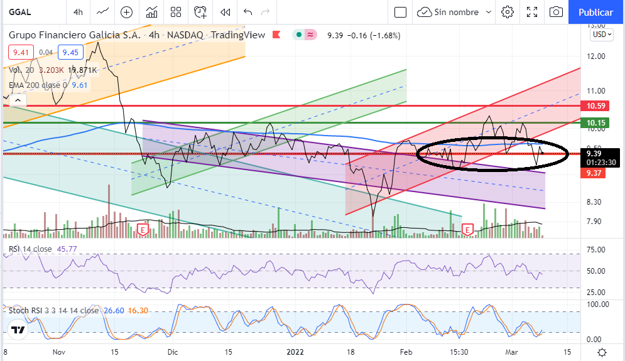Open the USD currency dropdown
Viewport: 625px width, 361px height.
click(602, 35)
